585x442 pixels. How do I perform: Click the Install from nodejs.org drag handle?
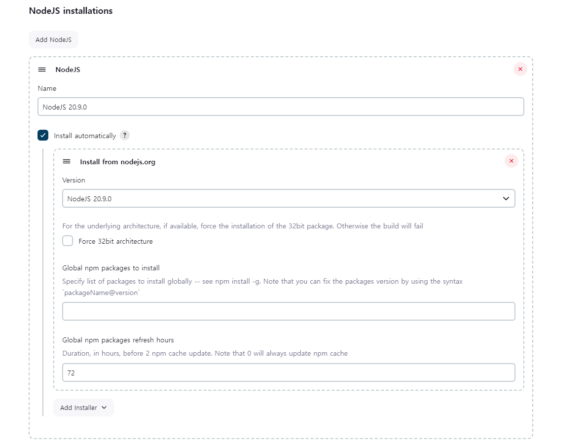pyautogui.click(x=67, y=161)
